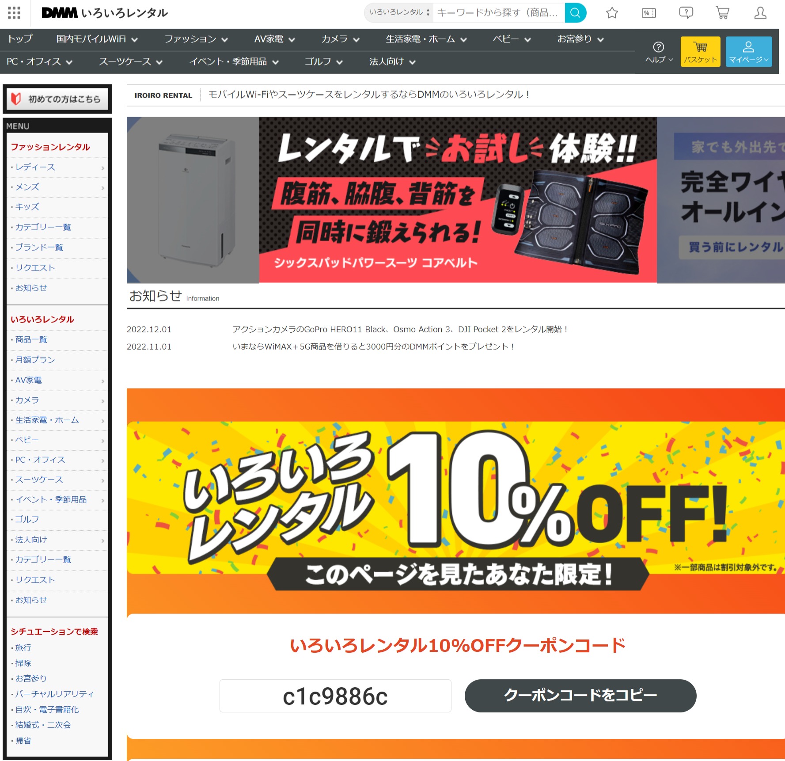Open the ヘルプ help menu
The height and width of the screenshot is (761, 785).
pos(659,52)
